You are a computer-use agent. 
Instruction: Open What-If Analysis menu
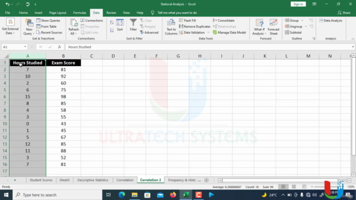(x=259, y=27)
